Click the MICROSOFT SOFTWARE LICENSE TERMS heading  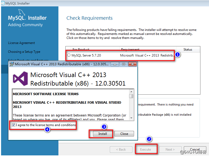tap(46, 94)
